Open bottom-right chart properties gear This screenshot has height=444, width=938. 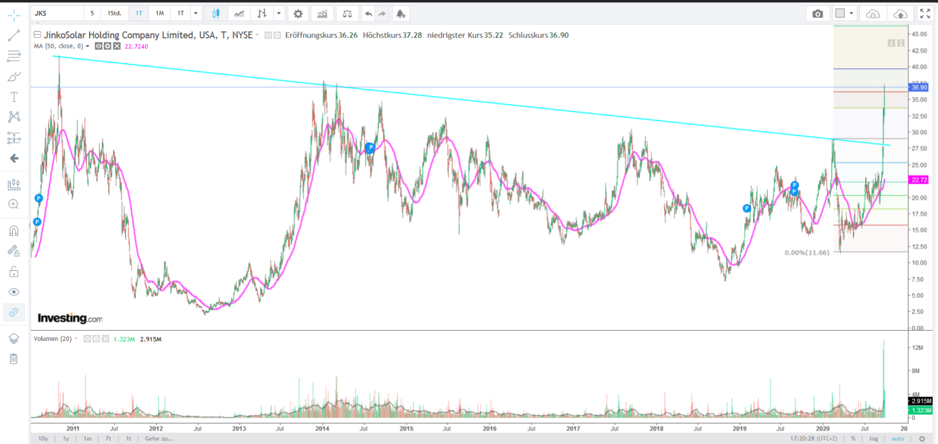922,438
